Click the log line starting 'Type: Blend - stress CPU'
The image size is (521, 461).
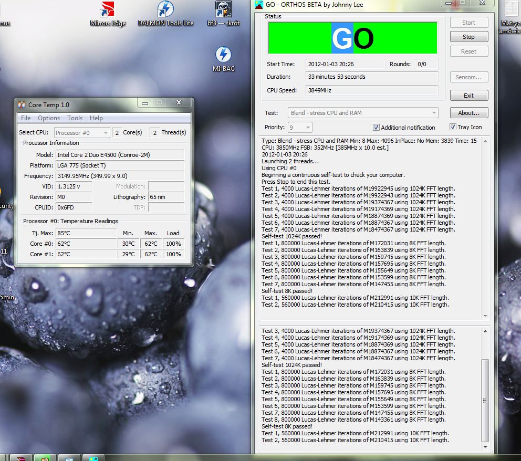(x=369, y=141)
